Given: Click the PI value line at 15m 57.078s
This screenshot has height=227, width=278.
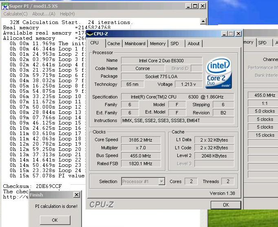Looking at the screenshot, I should (47, 176).
